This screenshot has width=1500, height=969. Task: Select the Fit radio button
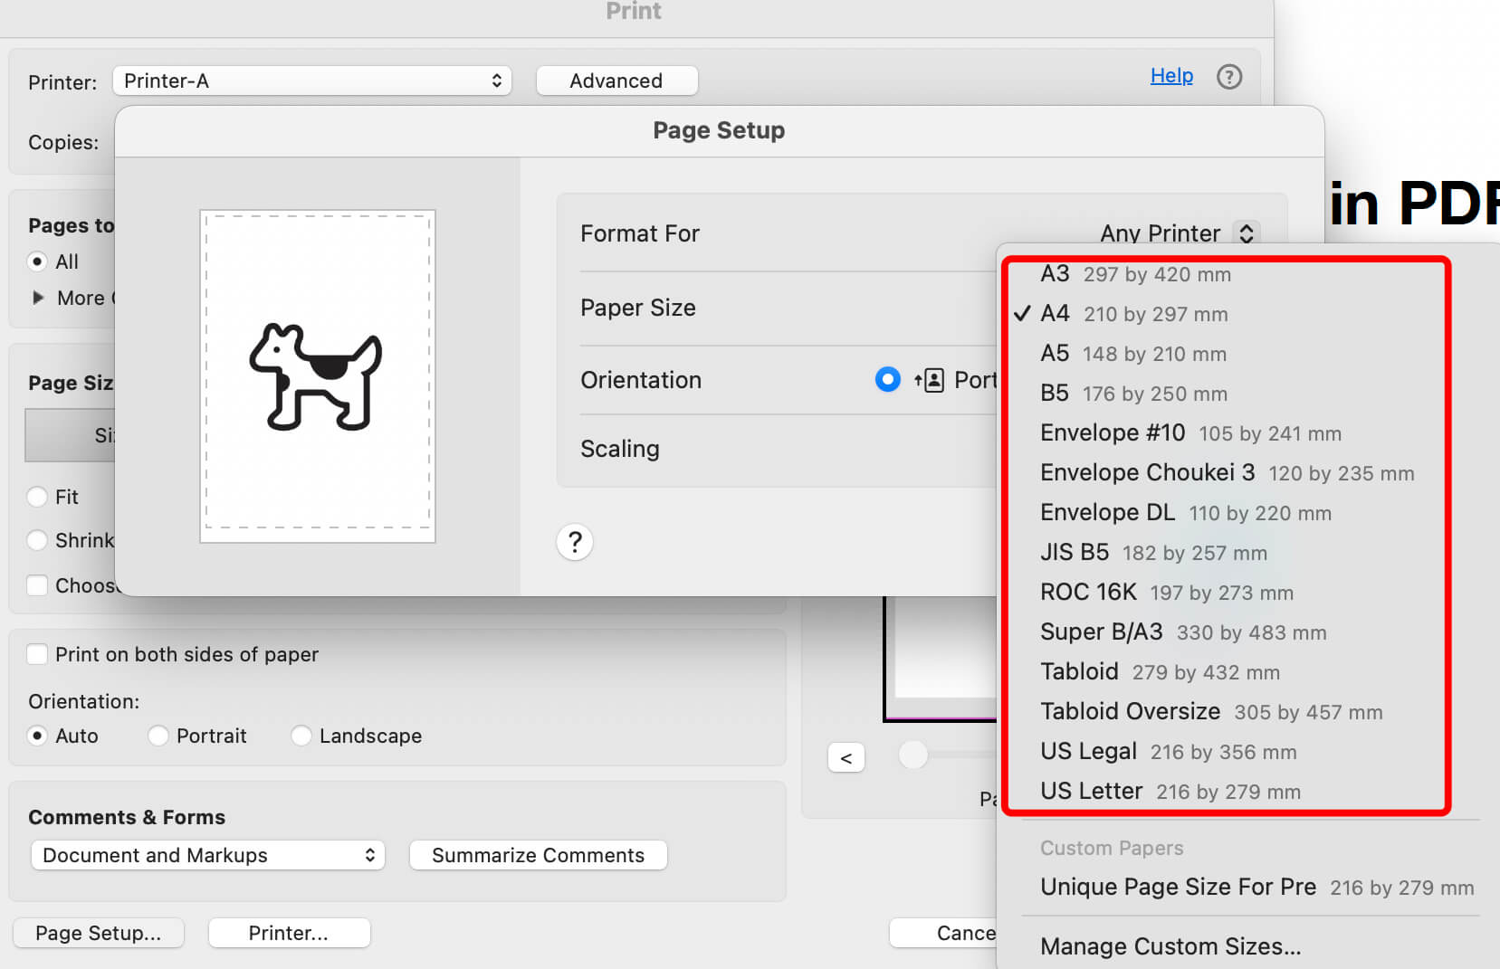pyautogui.click(x=37, y=497)
